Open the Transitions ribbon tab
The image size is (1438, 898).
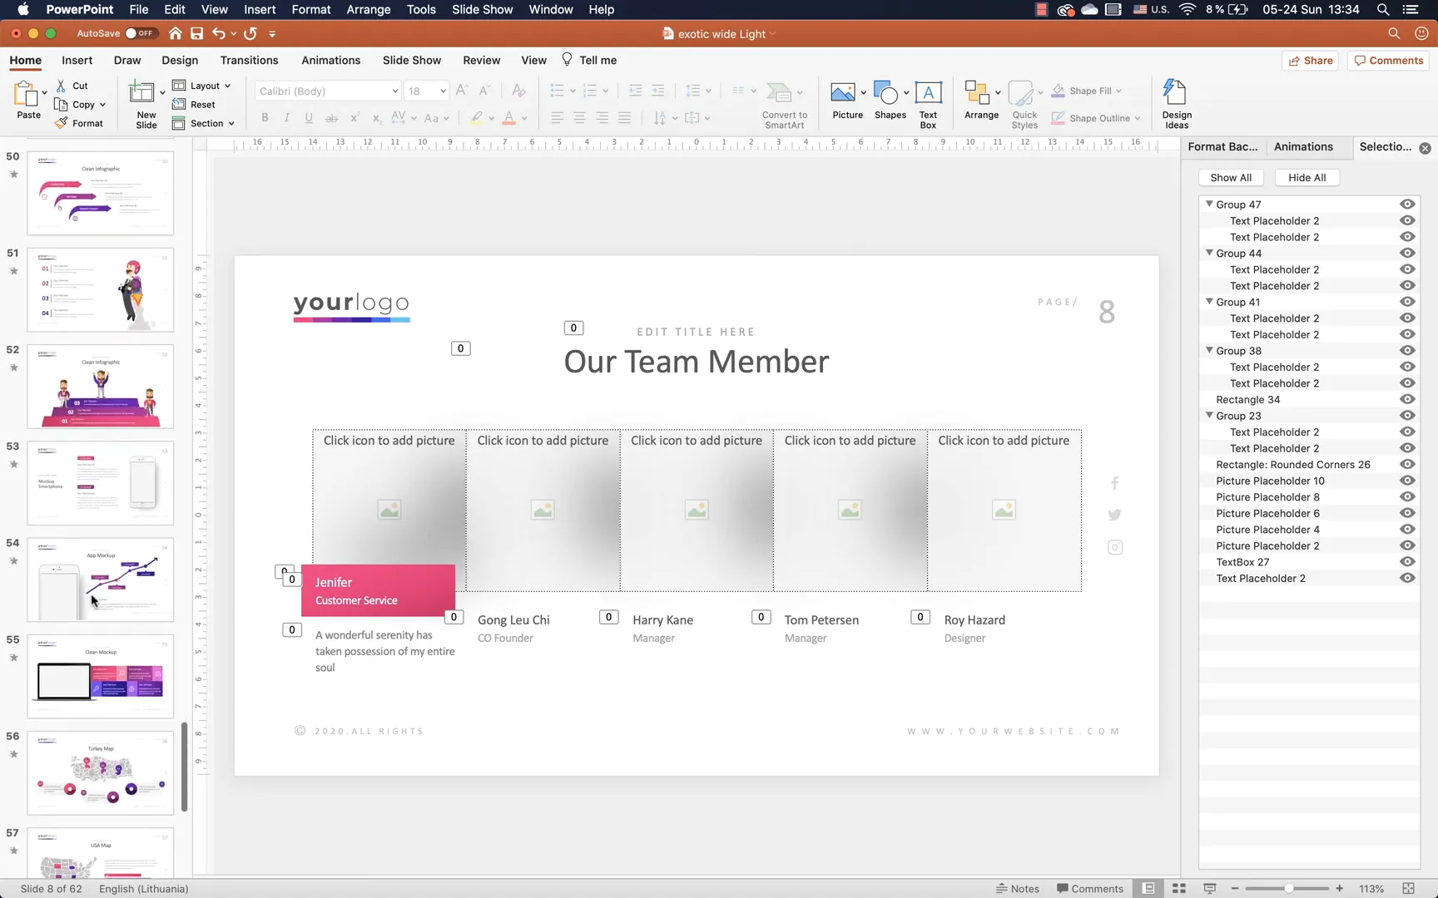pos(249,61)
